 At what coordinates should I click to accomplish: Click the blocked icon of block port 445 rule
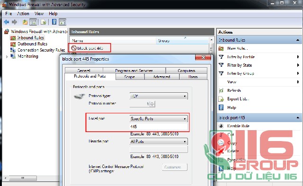(x=74, y=48)
